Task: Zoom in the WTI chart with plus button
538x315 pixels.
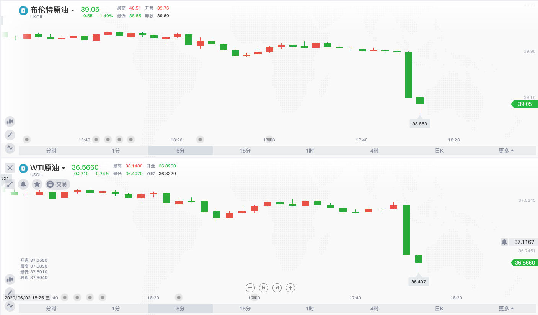Action: point(290,288)
